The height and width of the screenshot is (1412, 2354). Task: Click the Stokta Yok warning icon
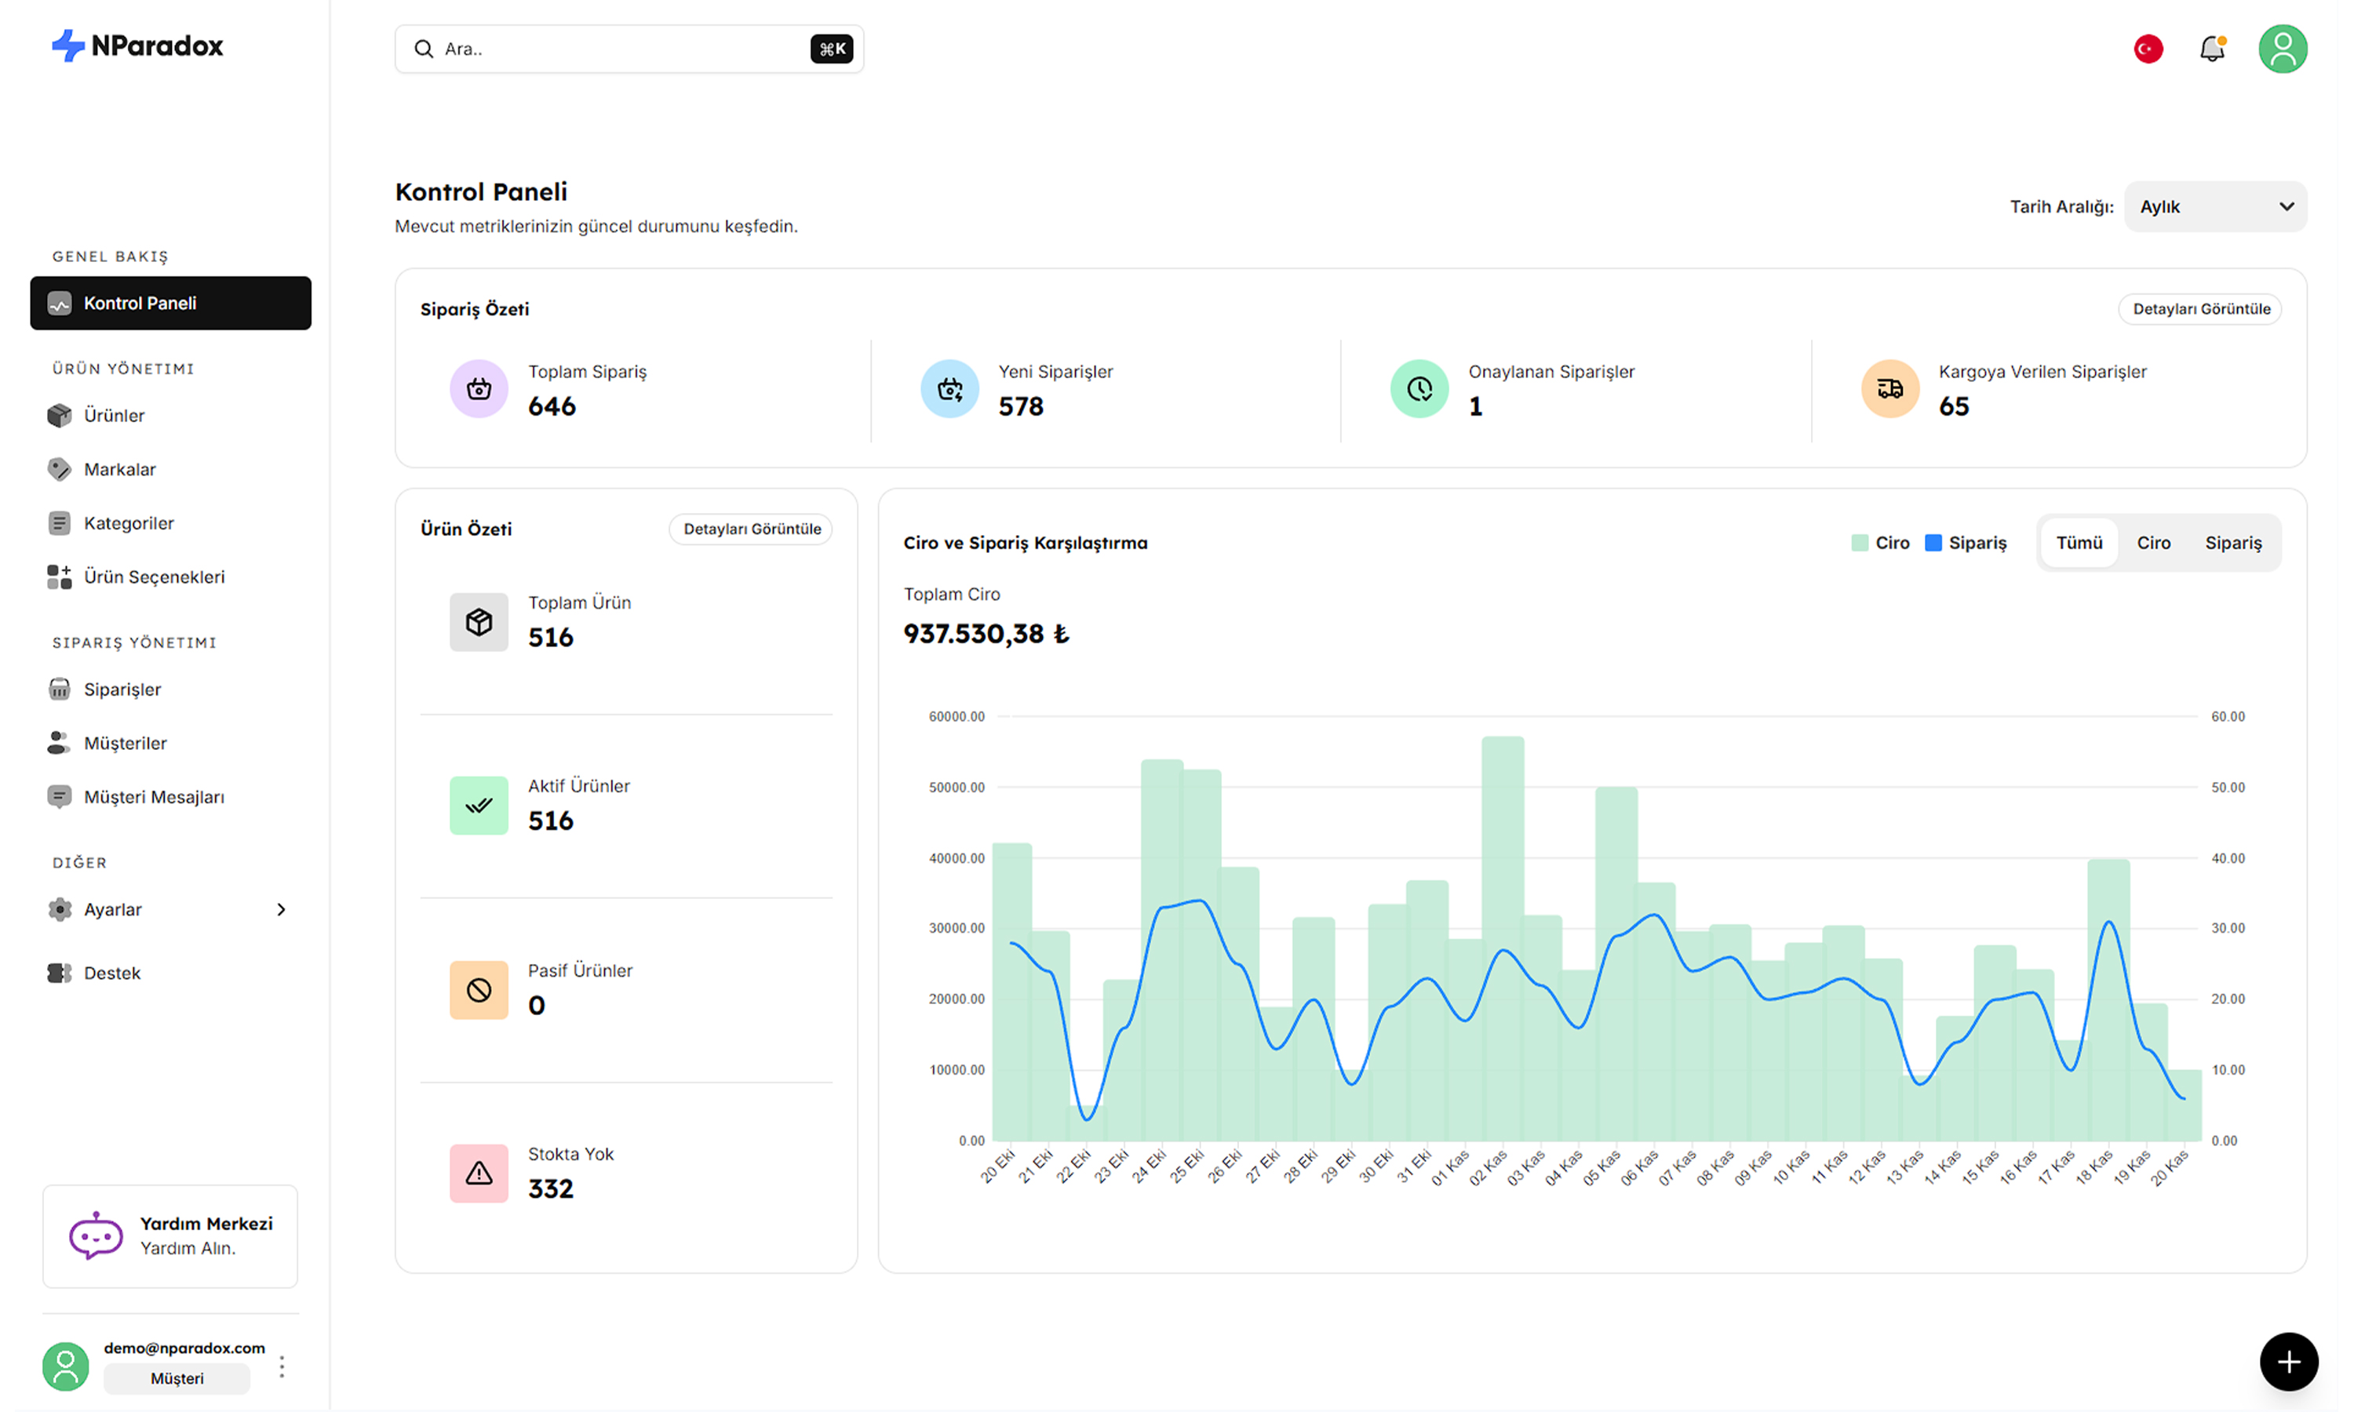pyautogui.click(x=479, y=1174)
